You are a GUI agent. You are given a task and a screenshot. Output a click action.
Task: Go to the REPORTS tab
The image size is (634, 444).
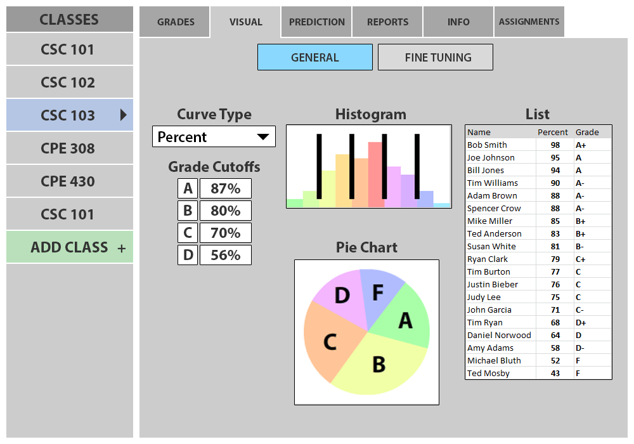(x=387, y=22)
